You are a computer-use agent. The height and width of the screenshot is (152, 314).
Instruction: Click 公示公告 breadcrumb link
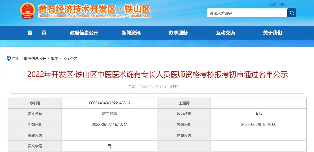[70, 59]
